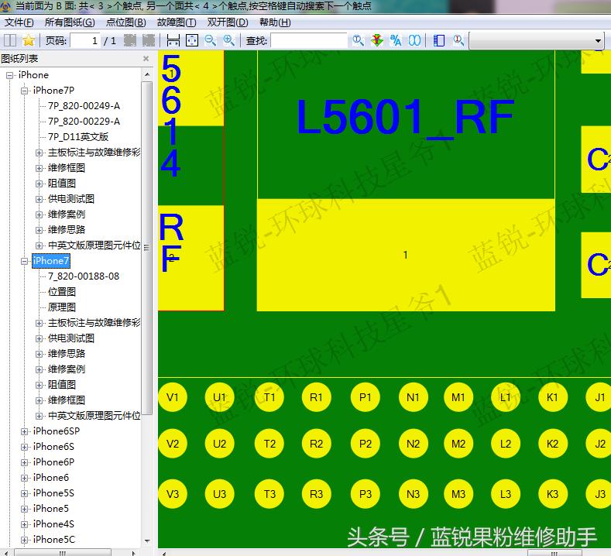Click the zoom out magnifier icon

(211, 40)
